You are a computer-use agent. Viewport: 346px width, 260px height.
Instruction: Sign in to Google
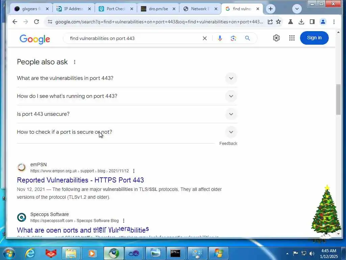[314, 38]
